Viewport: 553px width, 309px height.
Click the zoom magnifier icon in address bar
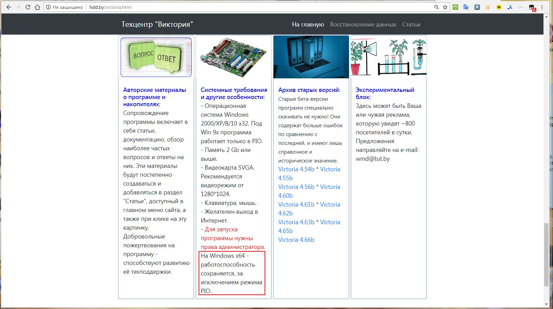click(437, 7)
